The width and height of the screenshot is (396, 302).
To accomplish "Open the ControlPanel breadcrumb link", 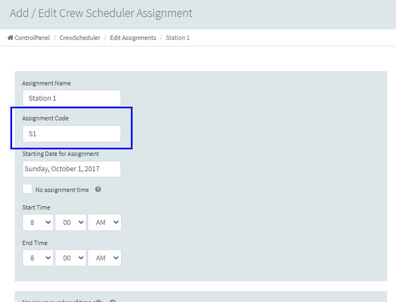I will [x=32, y=38].
